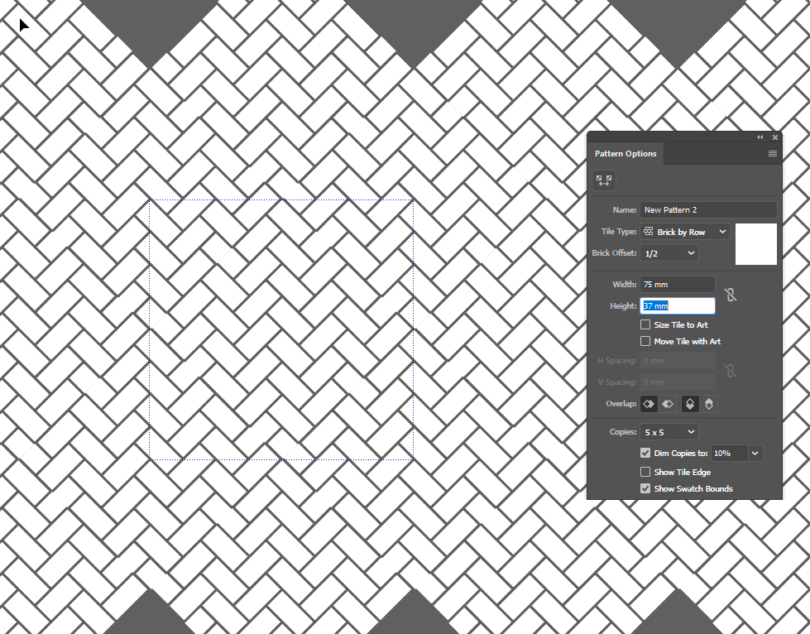The image size is (810, 634).
Task: Toggle the H and V spacing link icon
Action: [x=730, y=371]
